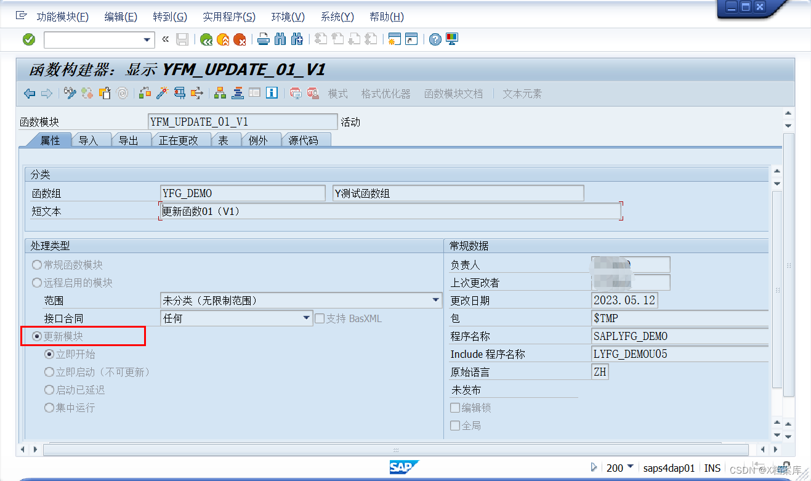Click the Display Object List hierarchy icon
Screen dimensions: 811x481
point(220,94)
